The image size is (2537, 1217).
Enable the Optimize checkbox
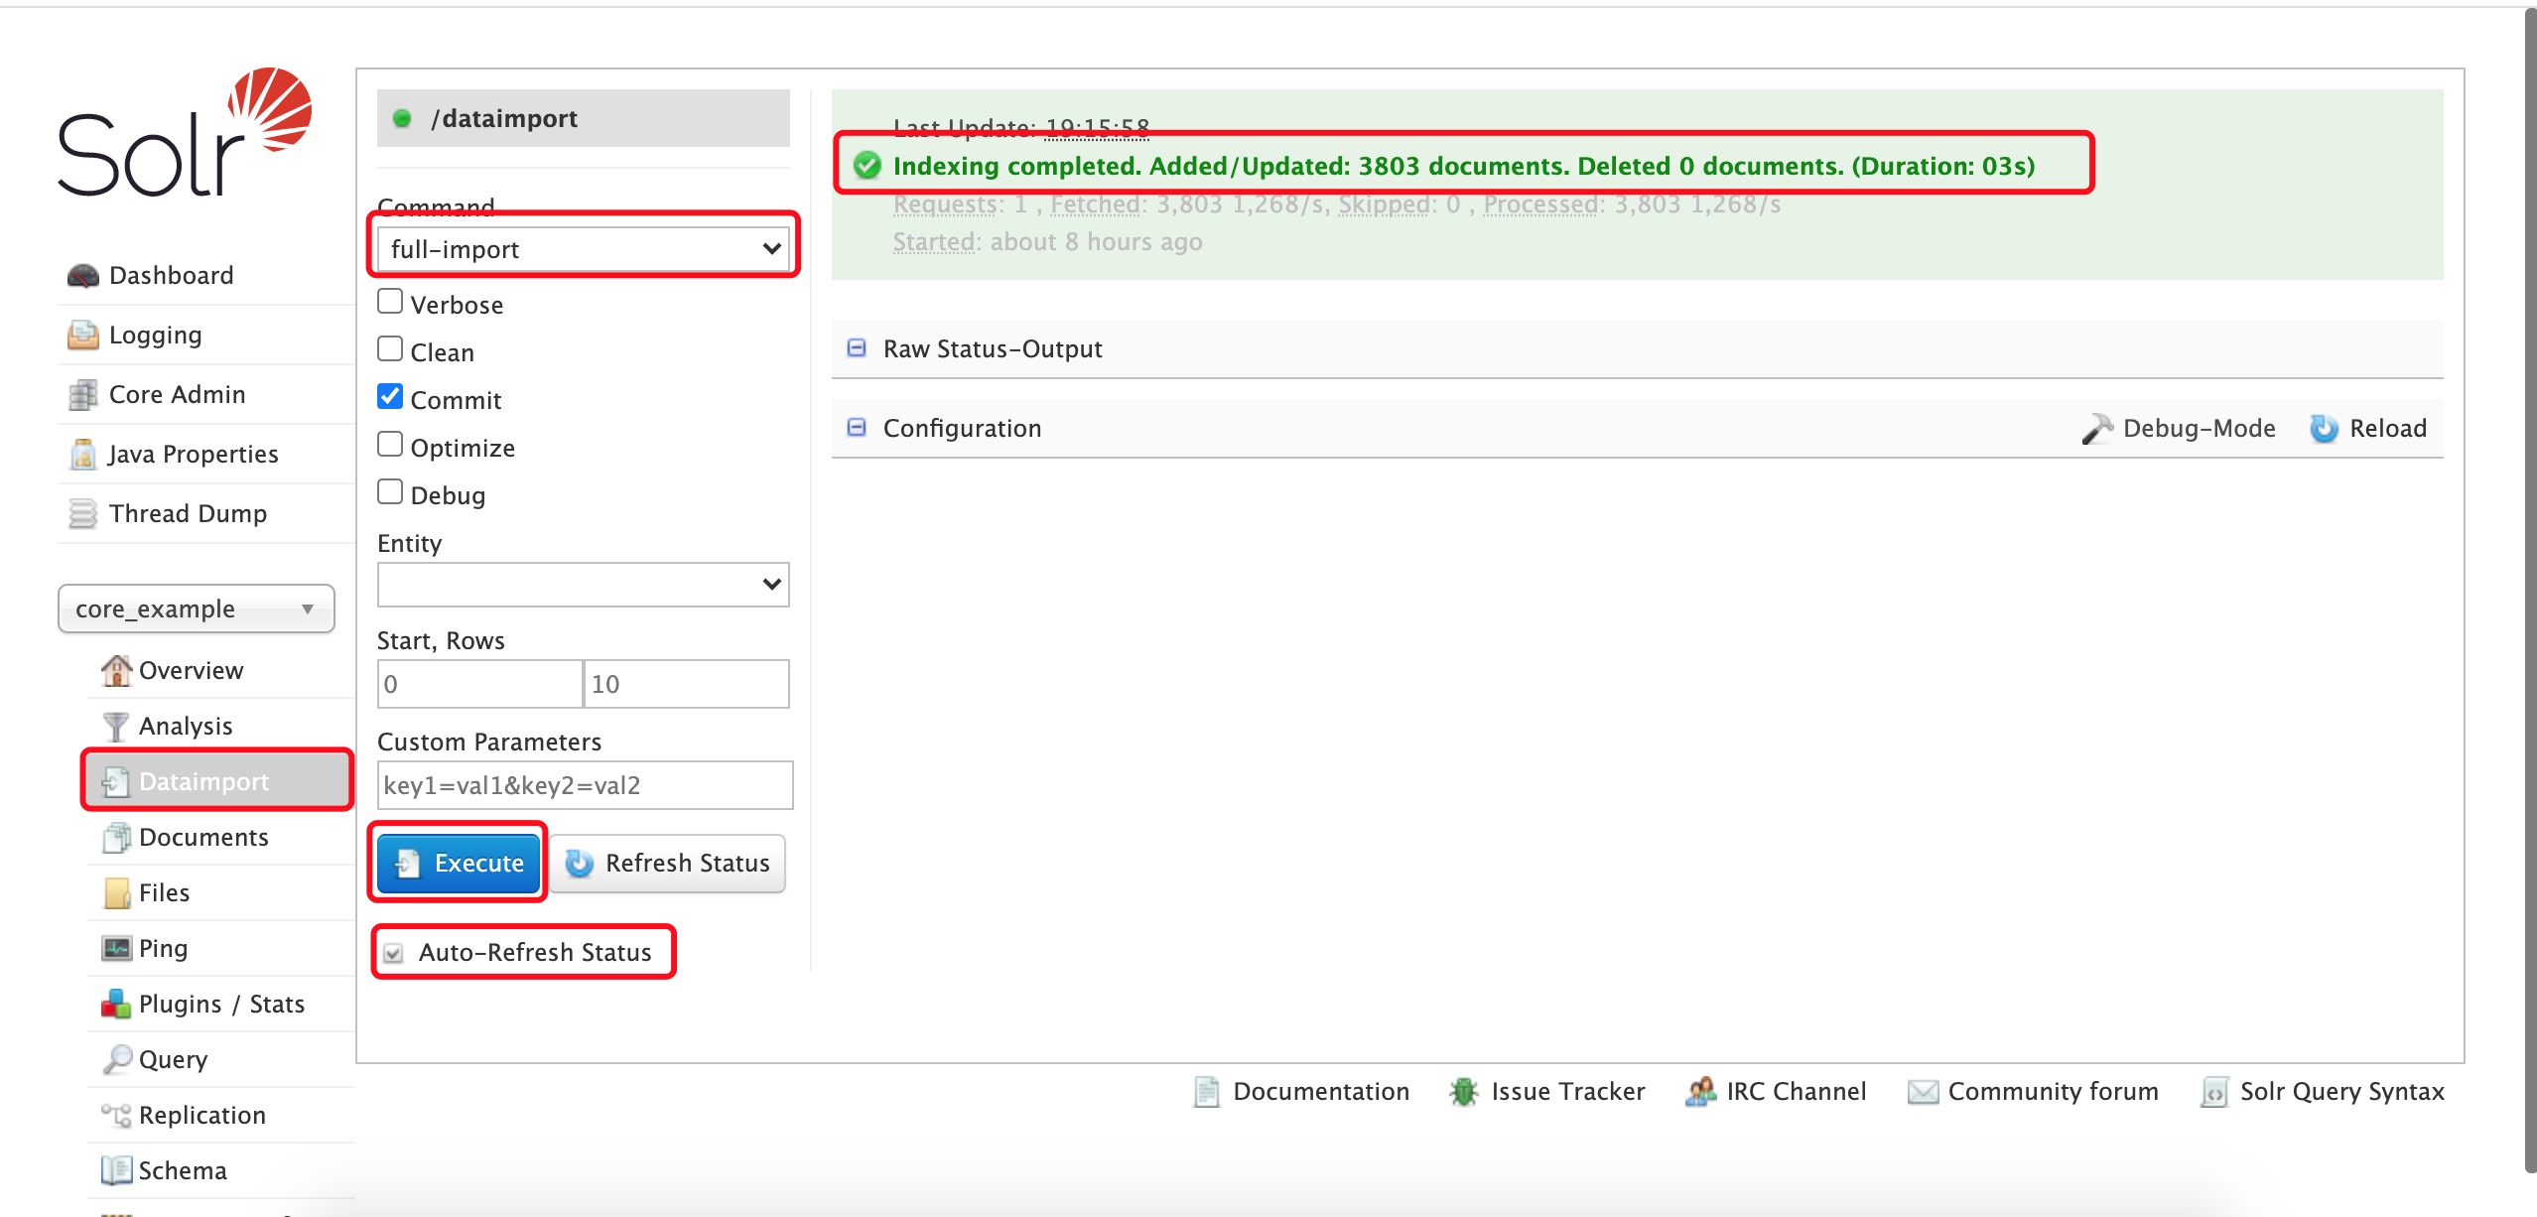pos(390,444)
